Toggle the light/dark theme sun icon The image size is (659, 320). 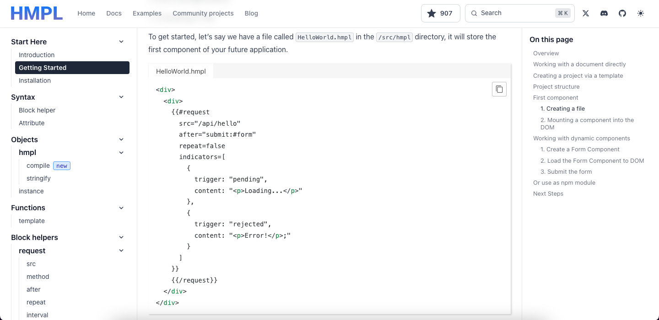641,13
